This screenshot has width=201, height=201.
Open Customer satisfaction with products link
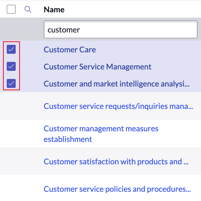[x=116, y=162]
